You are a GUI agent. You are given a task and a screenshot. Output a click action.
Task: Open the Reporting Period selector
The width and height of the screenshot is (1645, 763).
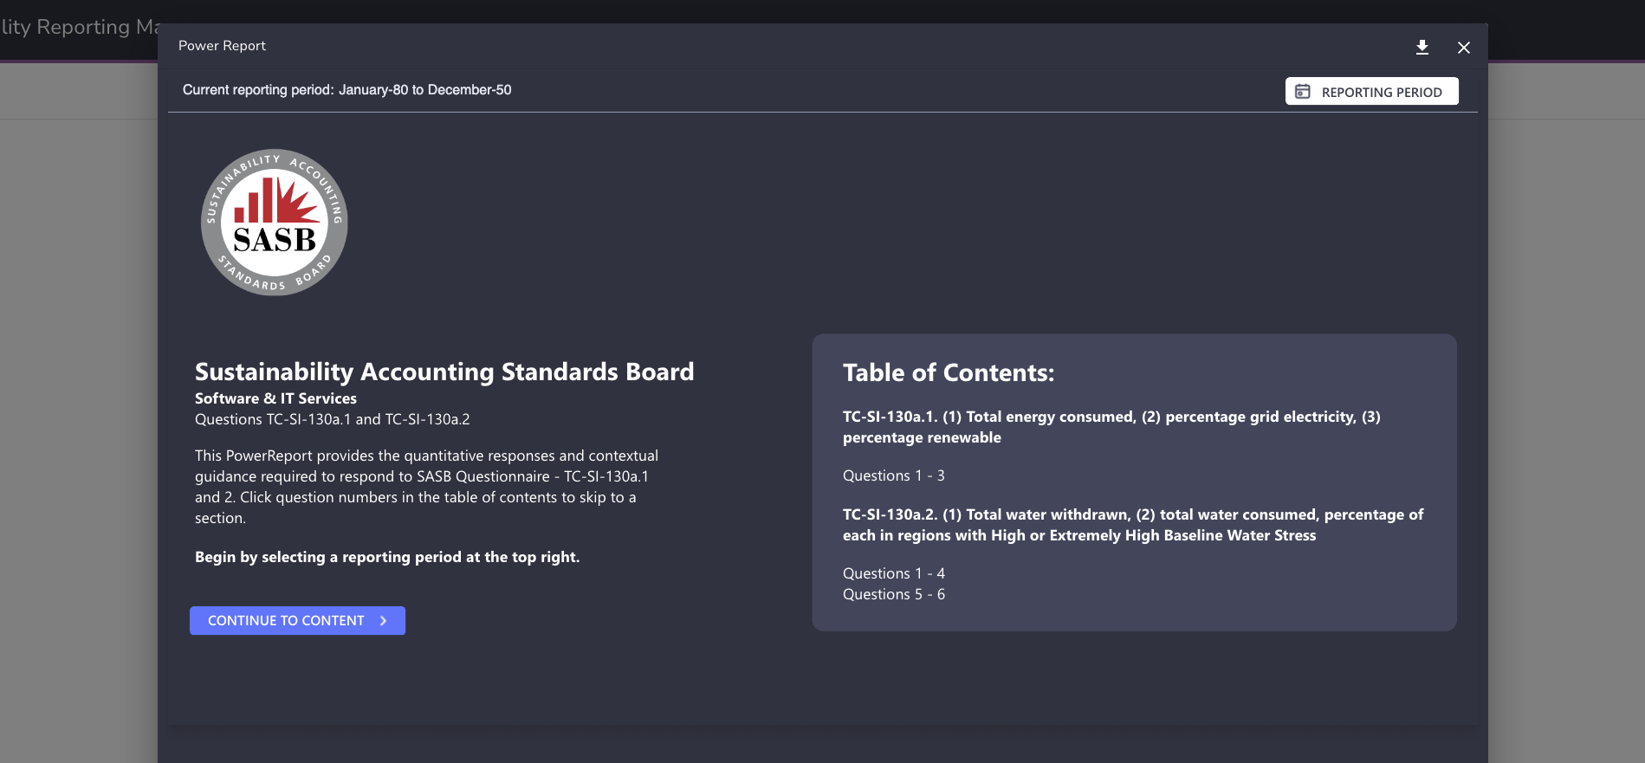click(x=1371, y=91)
